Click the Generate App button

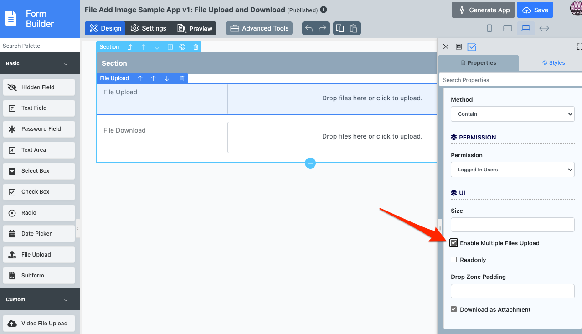click(483, 10)
